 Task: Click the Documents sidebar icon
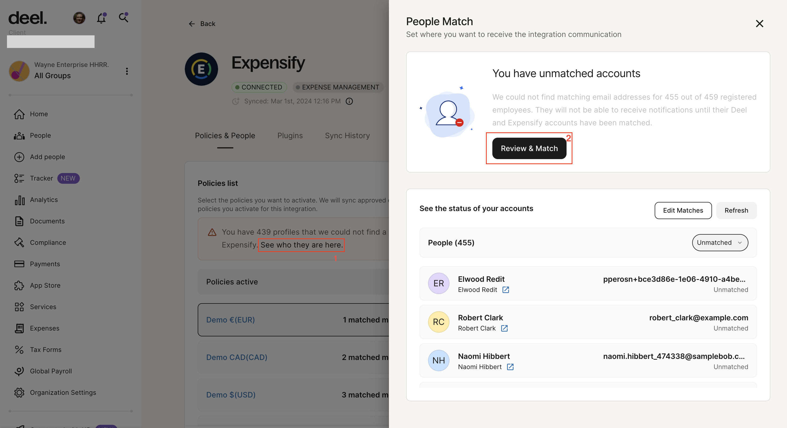(x=19, y=221)
